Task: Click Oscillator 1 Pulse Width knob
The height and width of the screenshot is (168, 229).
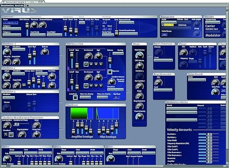Action: [x=16, y=61]
